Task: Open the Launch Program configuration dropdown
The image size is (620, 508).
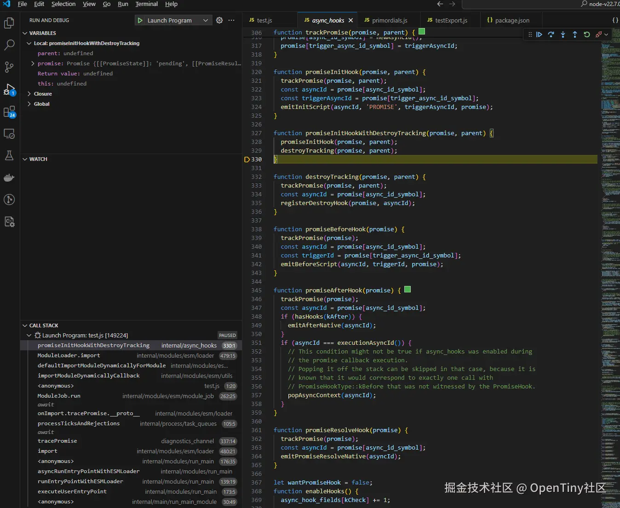Action: 205,20
